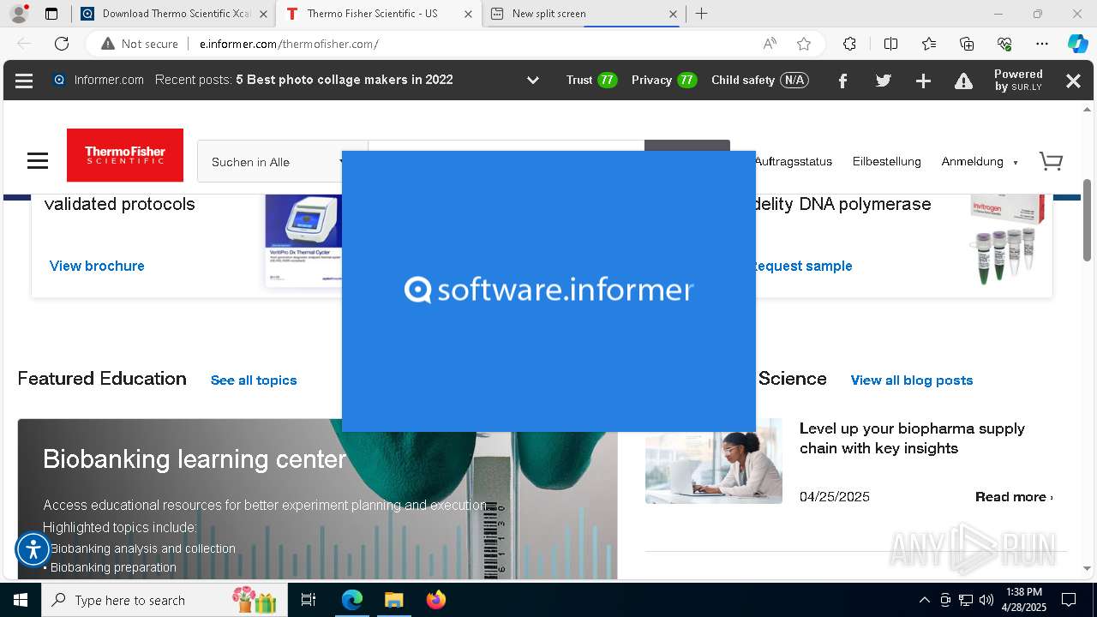This screenshot has height=617, width=1097.
Task: Click Read more on the blog post
Action: click(x=1014, y=497)
